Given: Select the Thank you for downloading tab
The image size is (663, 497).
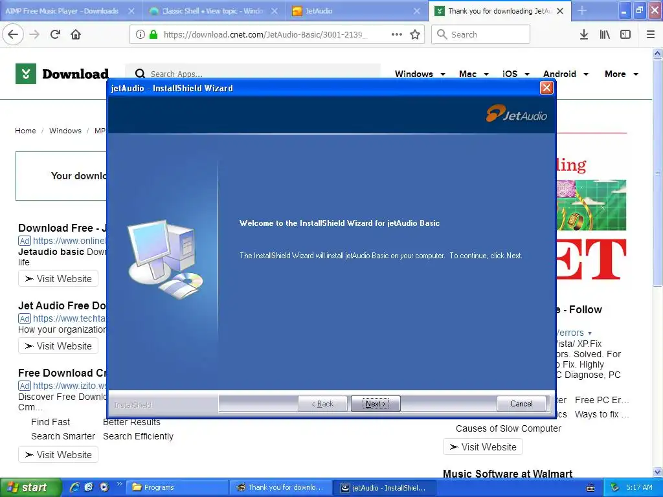Looking at the screenshot, I should tap(500, 11).
